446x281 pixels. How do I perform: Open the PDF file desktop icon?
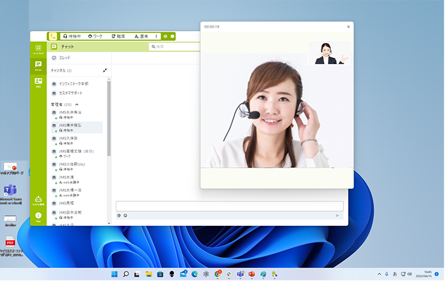(11, 246)
